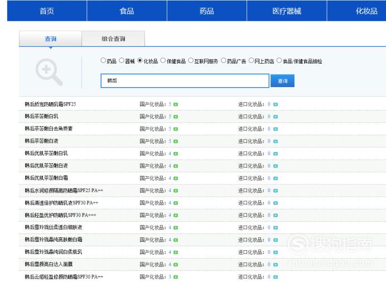Click blue import icon in 韩后优肌茶蕊嫩白霜 row
The height and width of the screenshot is (282, 386).
pyautogui.click(x=276, y=179)
